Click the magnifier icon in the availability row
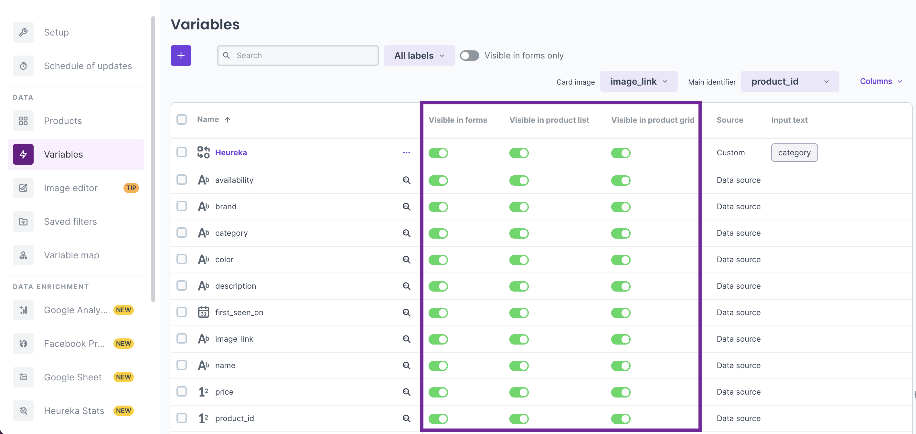916x434 pixels. (x=406, y=180)
